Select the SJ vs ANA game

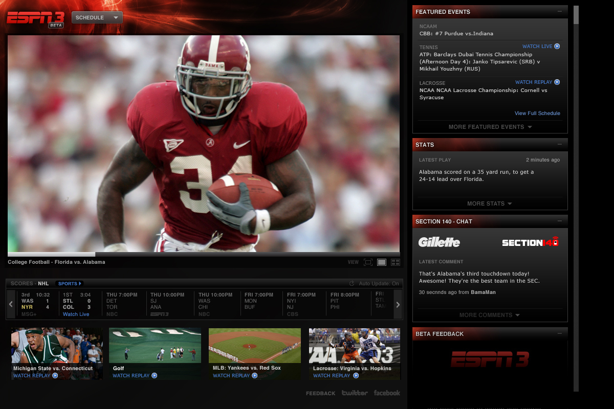tap(169, 304)
